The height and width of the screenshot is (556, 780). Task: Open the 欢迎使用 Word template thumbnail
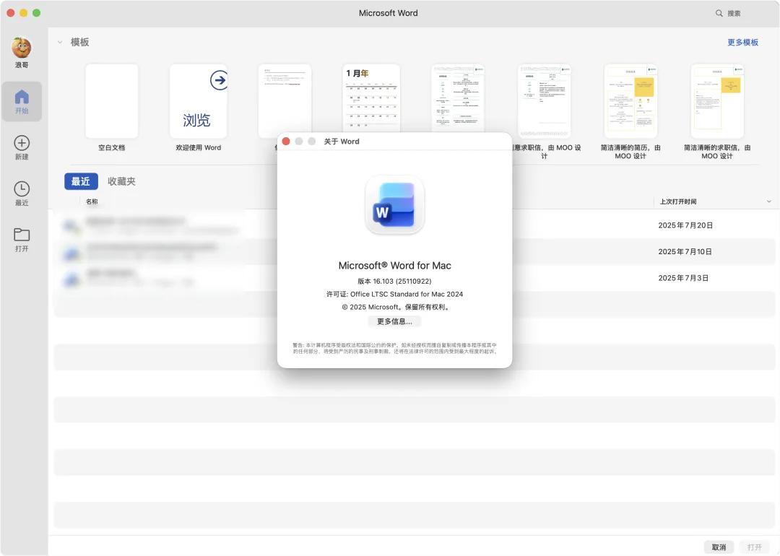pyautogui.click(x=199, y=101)
